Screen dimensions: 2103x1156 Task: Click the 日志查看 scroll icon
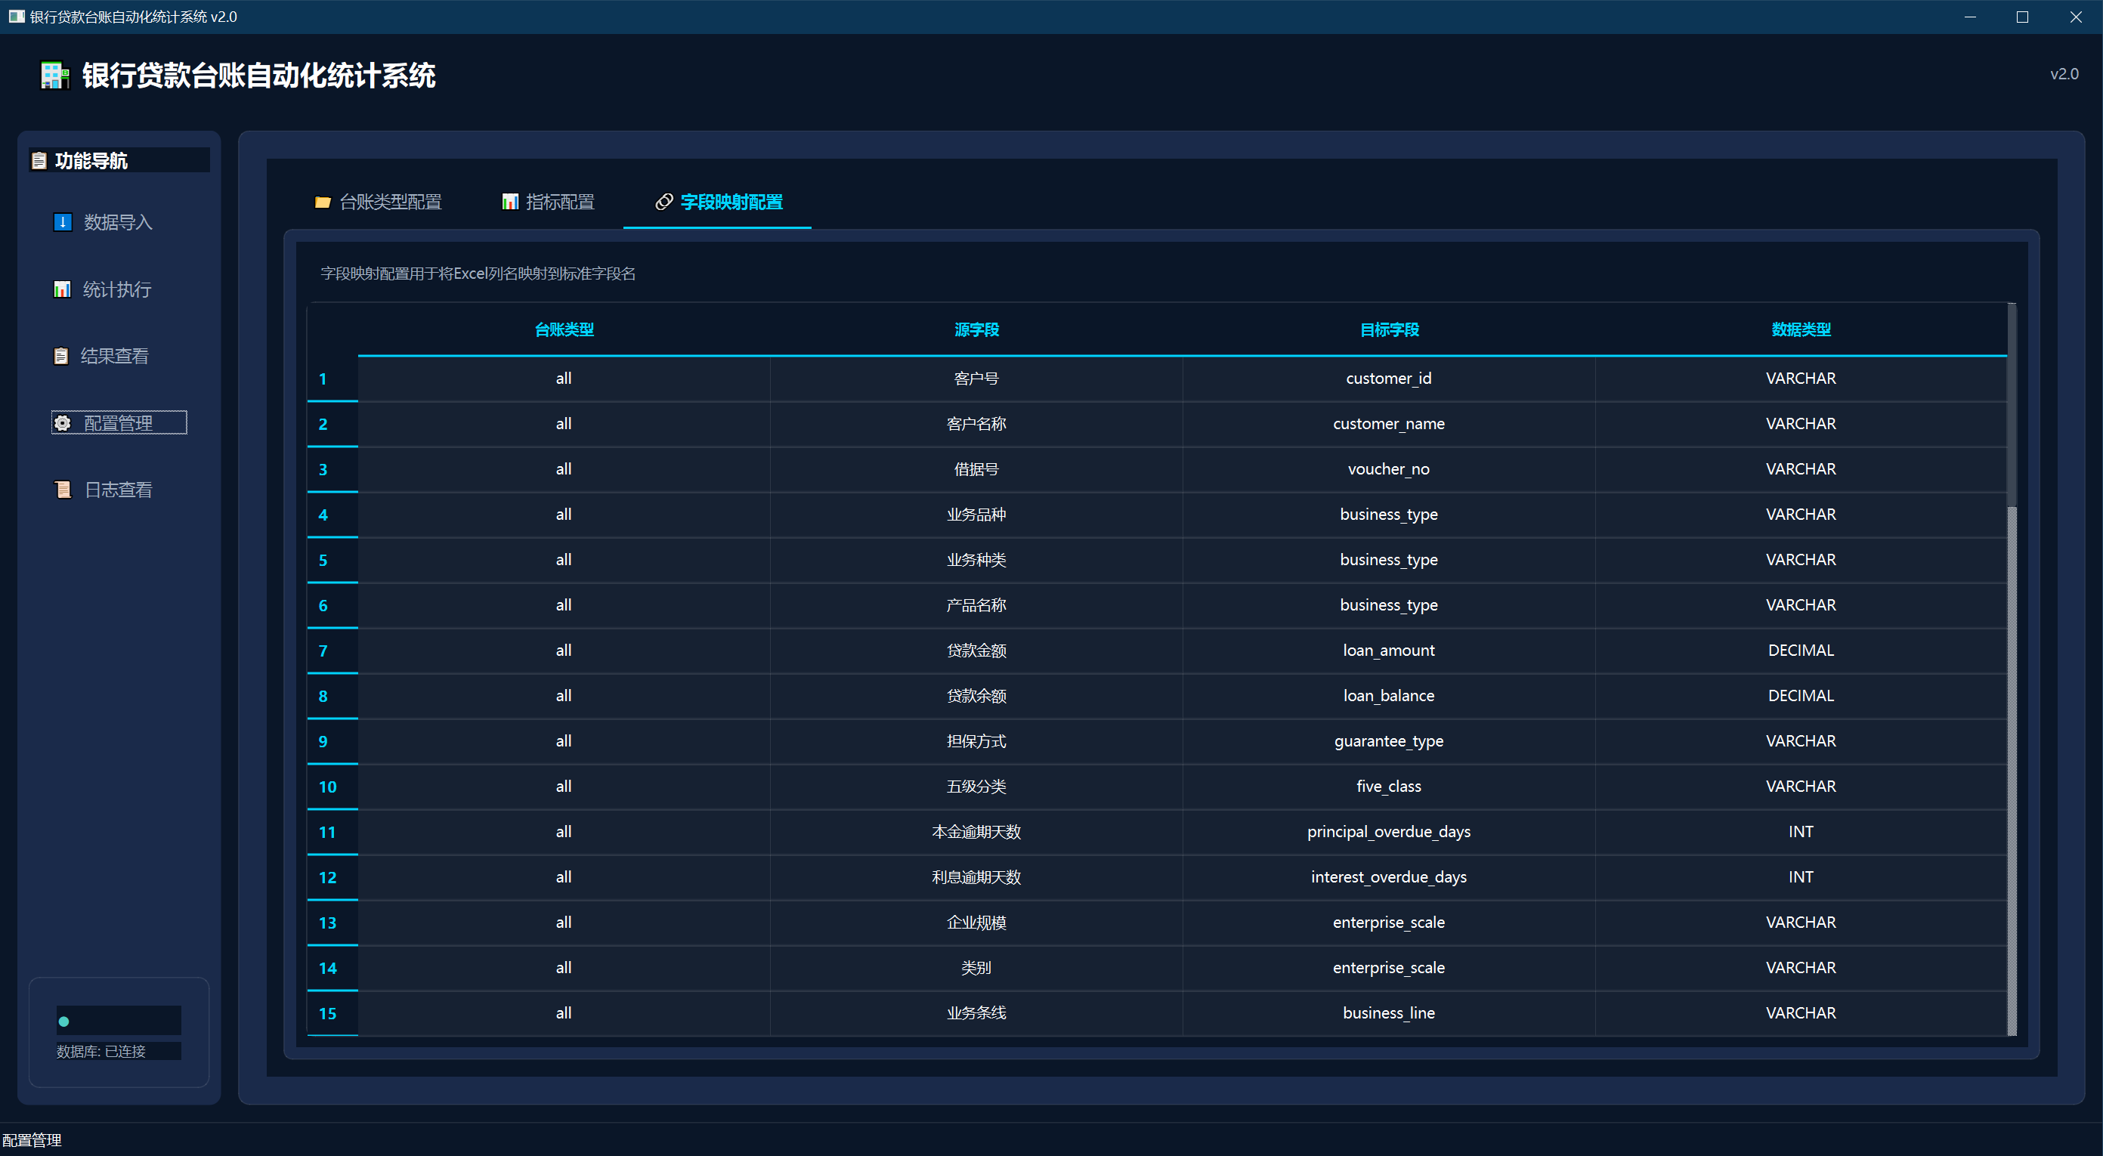click(63, 490)
